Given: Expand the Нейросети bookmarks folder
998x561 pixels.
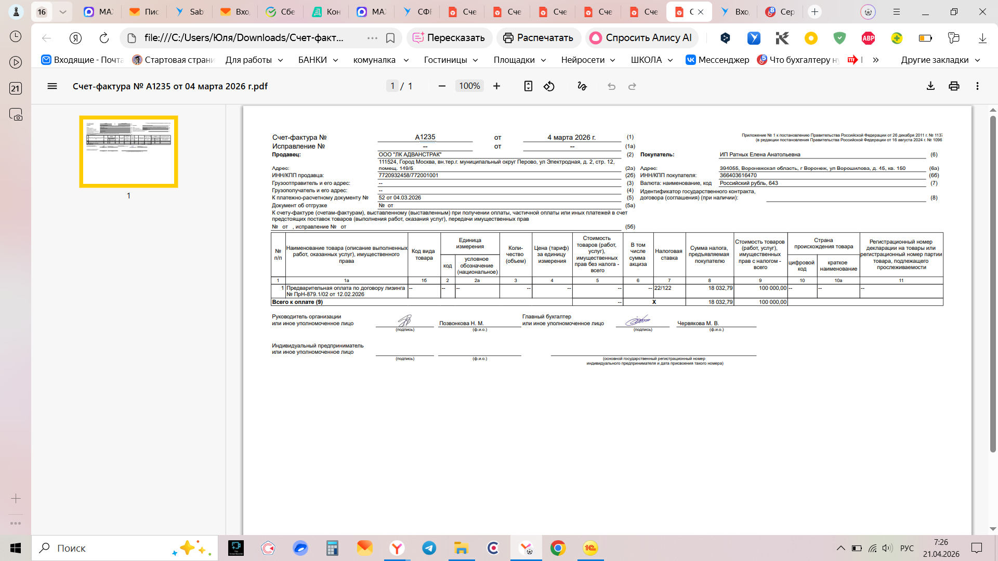Looking at the screenshot, I should (588, 60).
